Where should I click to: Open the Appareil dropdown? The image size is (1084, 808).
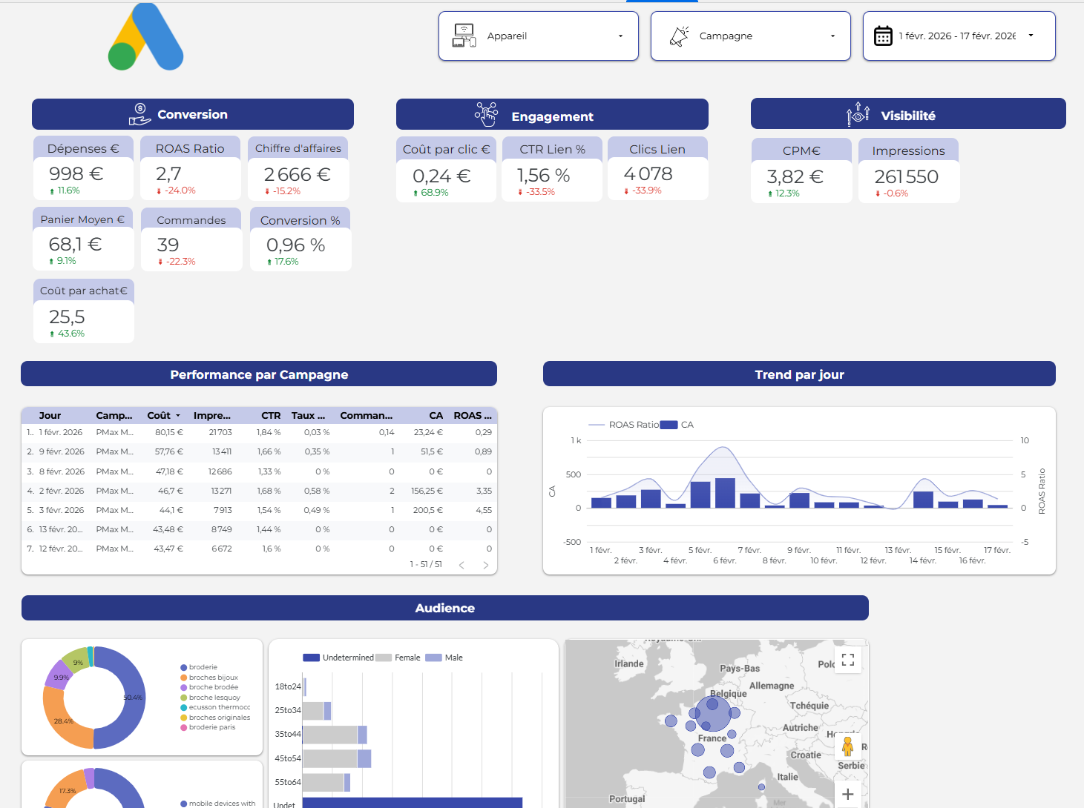pyautogui.click(x=620, y=36)
